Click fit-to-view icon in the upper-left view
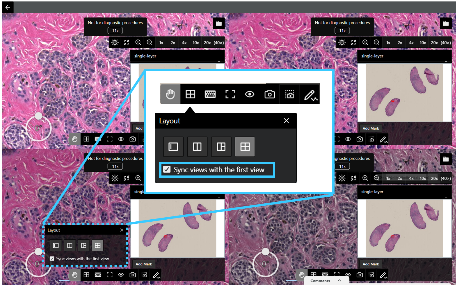 (127, 42)
